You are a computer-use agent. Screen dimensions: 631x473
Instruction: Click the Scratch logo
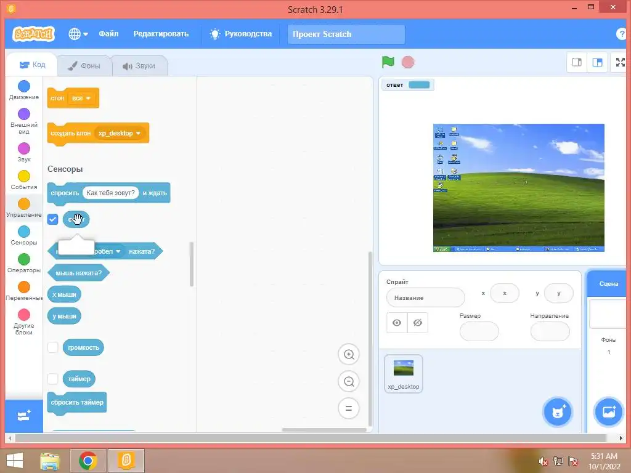coord(33,34)
